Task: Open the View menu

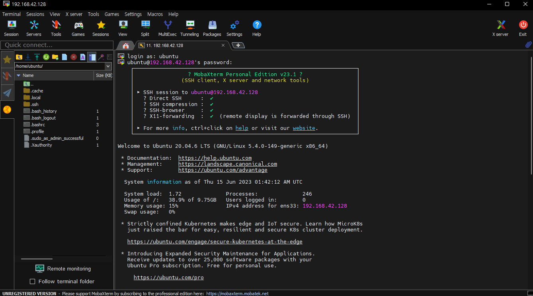Action: tap(55, 14)
